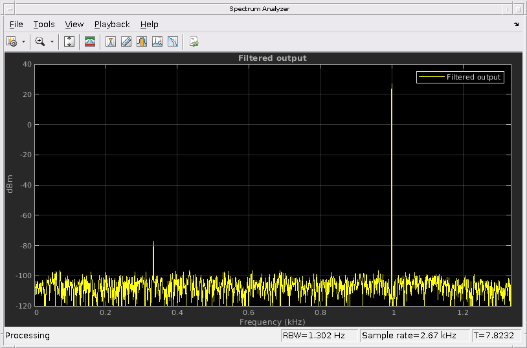The image size is (527, 348).
Task: Expand the configuration properties dropdown arrow
Action: (23, 41)
